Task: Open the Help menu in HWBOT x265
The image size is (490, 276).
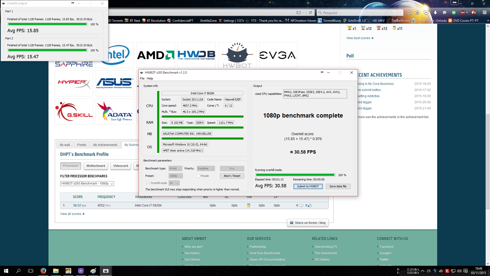Action: point(150,78)
